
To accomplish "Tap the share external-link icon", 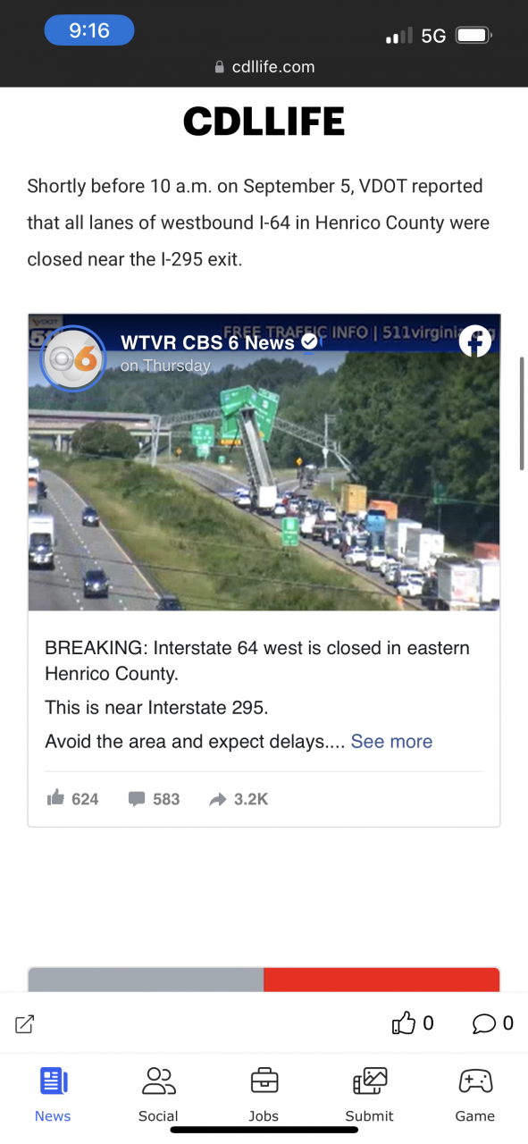I will click(x=25, y=1024).
